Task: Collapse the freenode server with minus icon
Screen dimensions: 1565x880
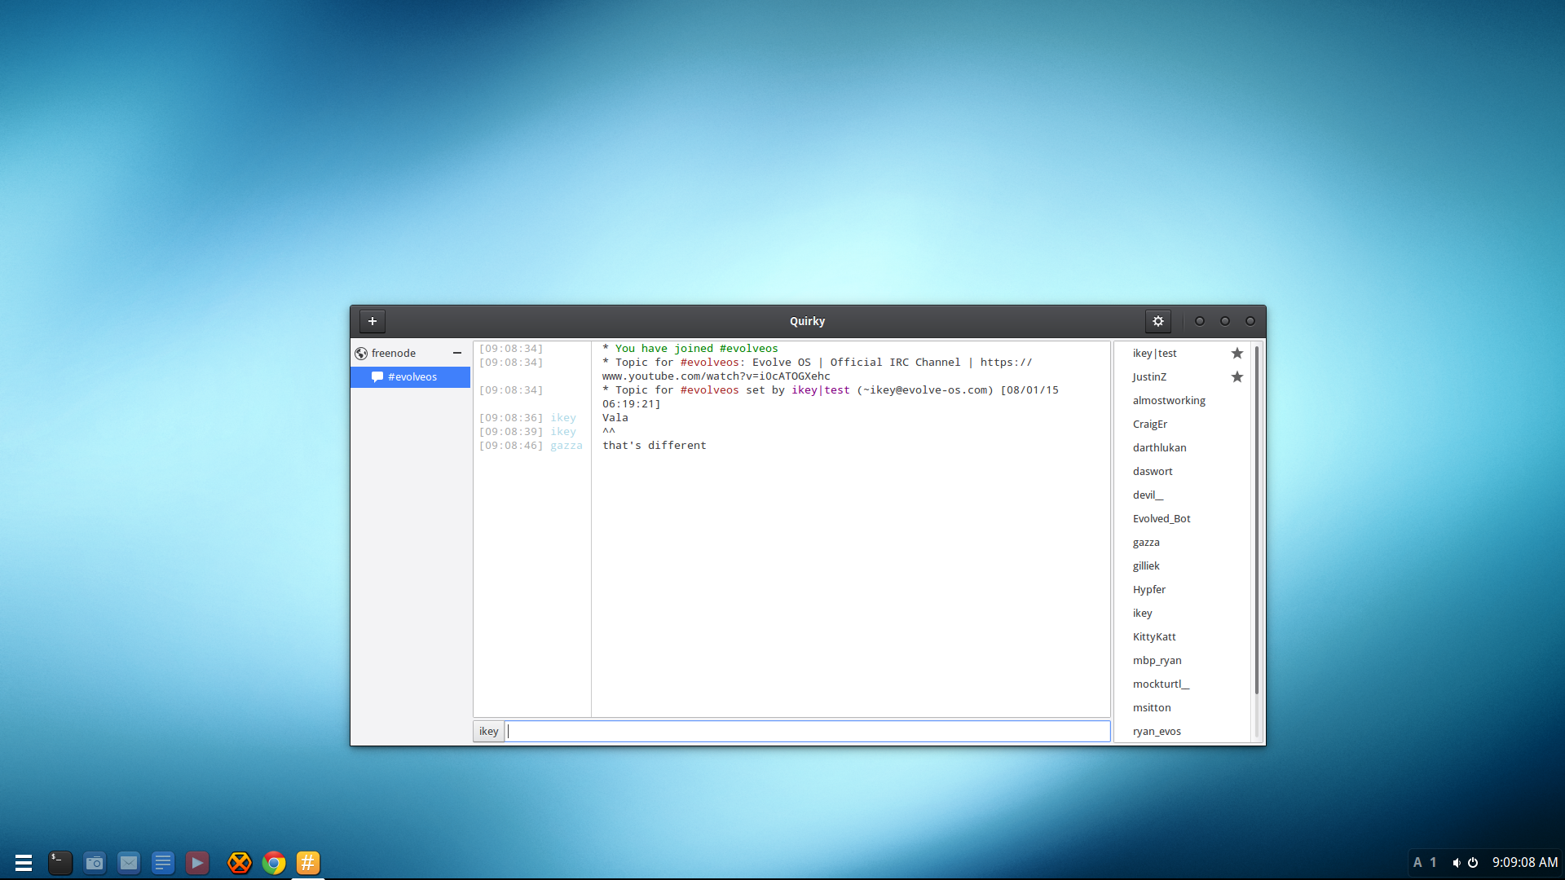Action: pos(457,353)
